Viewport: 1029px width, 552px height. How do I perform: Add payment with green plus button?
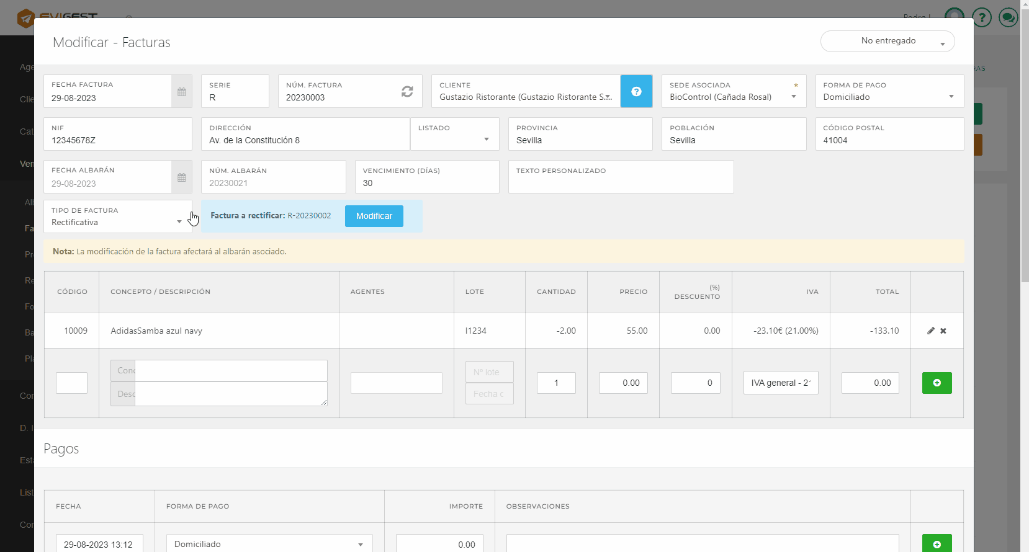pyautogui.click(x=937, y=544)
